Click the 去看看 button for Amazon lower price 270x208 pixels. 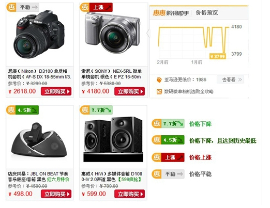click(230, 79)
